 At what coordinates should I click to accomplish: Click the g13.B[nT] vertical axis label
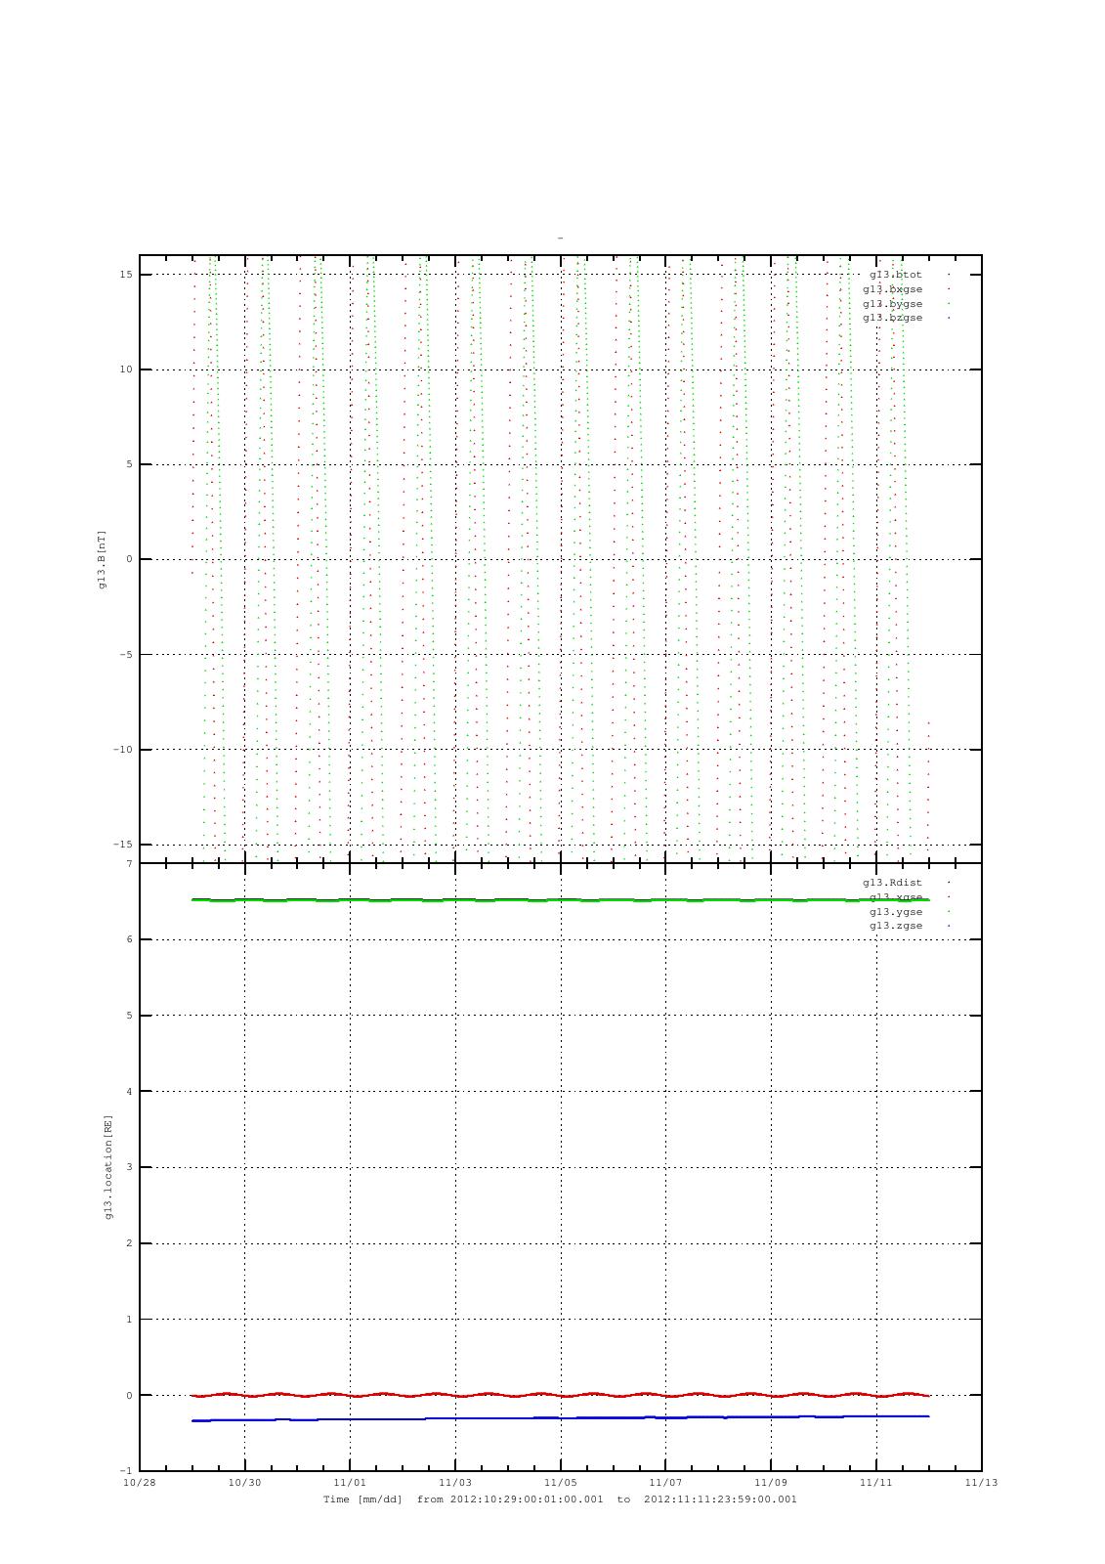click(102, 559)
